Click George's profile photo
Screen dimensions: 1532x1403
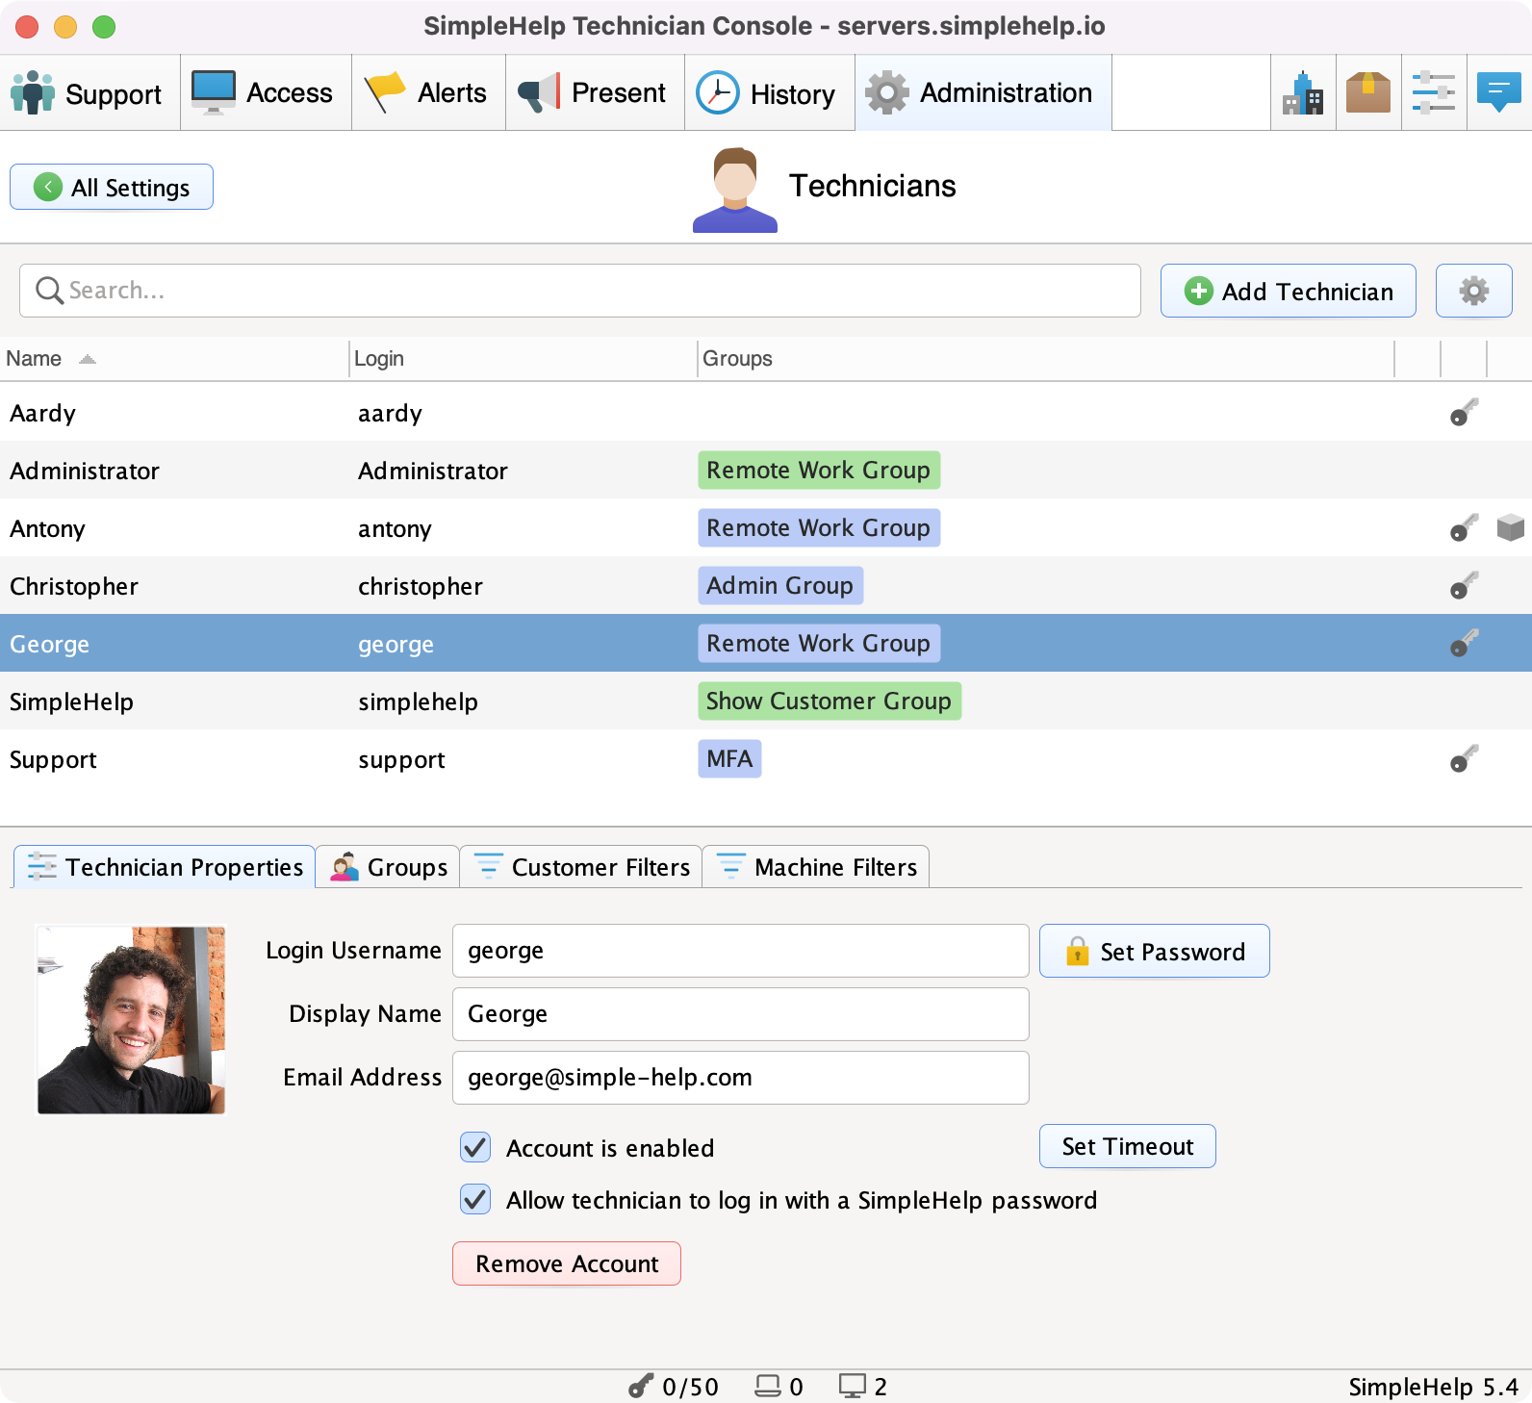tap(131, 1020)
